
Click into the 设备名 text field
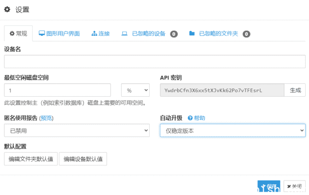click(x=154, y=62)
